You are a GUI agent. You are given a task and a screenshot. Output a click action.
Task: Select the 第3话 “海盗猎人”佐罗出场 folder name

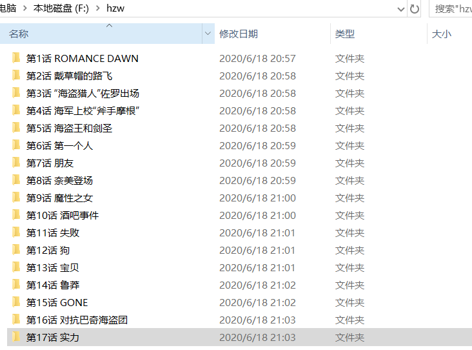click(83, 93)
